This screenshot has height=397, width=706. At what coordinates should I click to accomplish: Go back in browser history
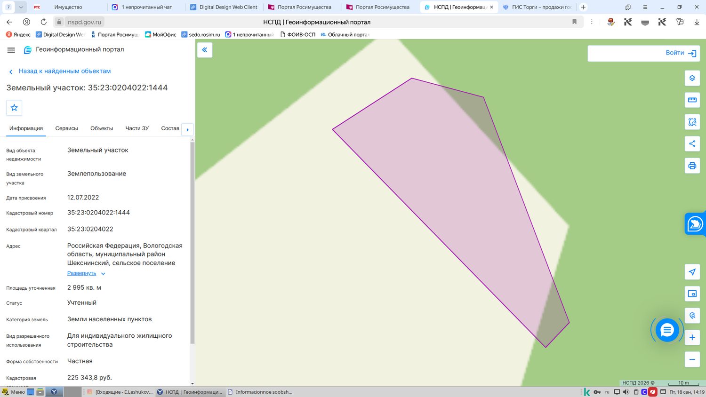click(9, 22)
